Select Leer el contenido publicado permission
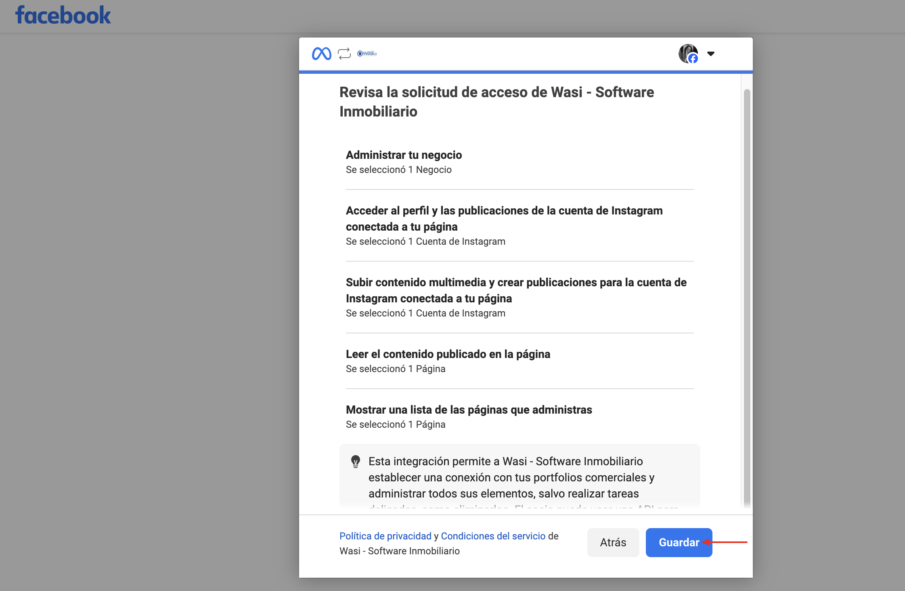 448,354
